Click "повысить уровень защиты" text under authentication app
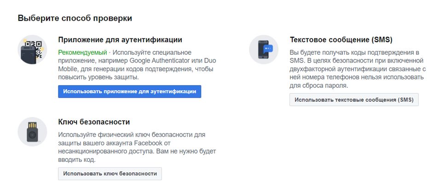The width and height of the screenshot is (433, 189). [x=98, y=77]
